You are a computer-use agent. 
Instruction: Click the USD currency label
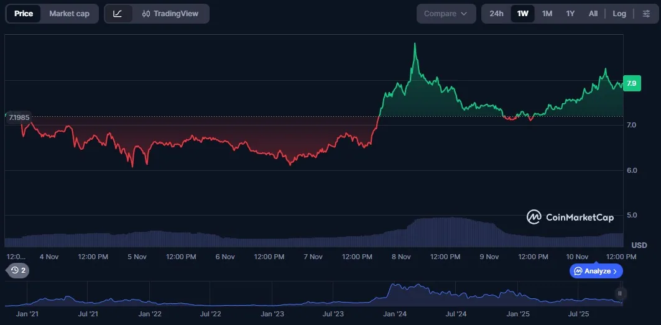639,245
